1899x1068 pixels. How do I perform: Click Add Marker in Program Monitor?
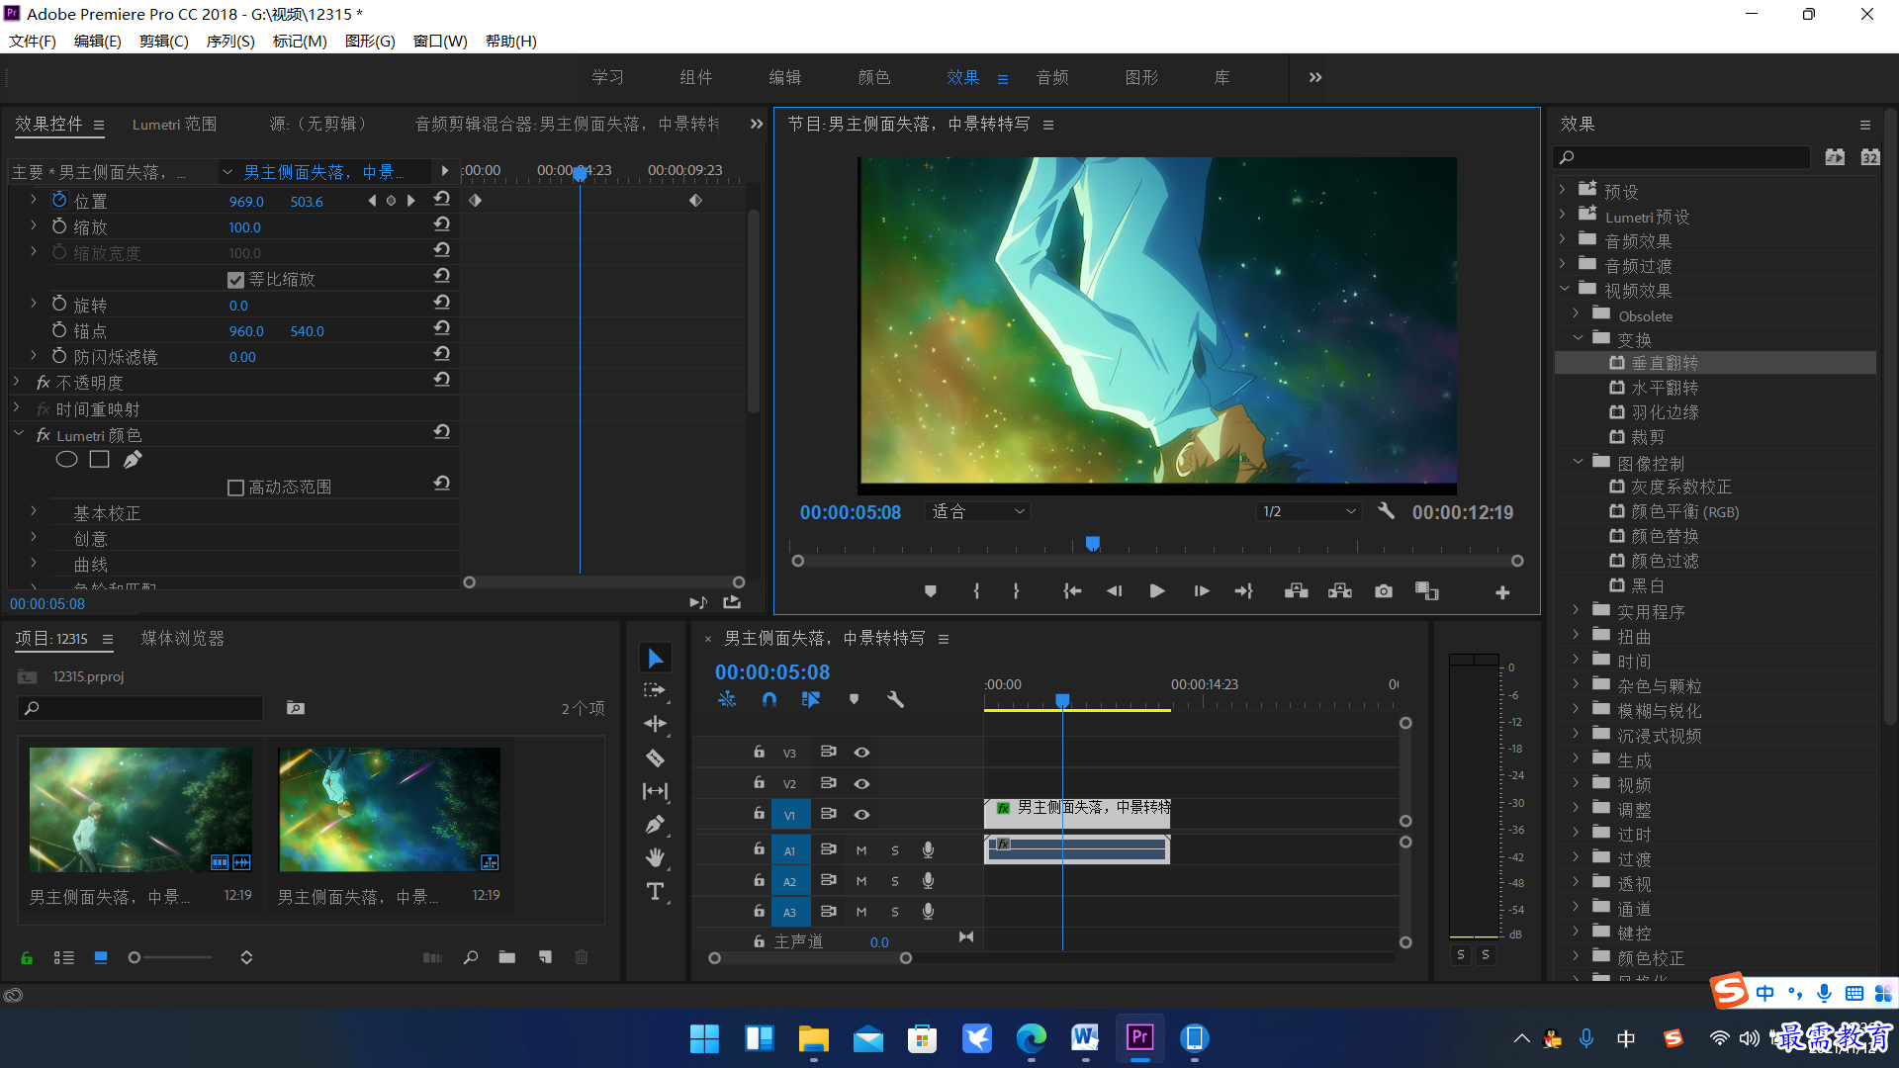click(x=930, y=591)
